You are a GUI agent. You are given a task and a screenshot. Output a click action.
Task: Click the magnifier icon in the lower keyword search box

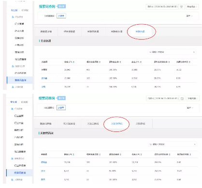(151, 144)
